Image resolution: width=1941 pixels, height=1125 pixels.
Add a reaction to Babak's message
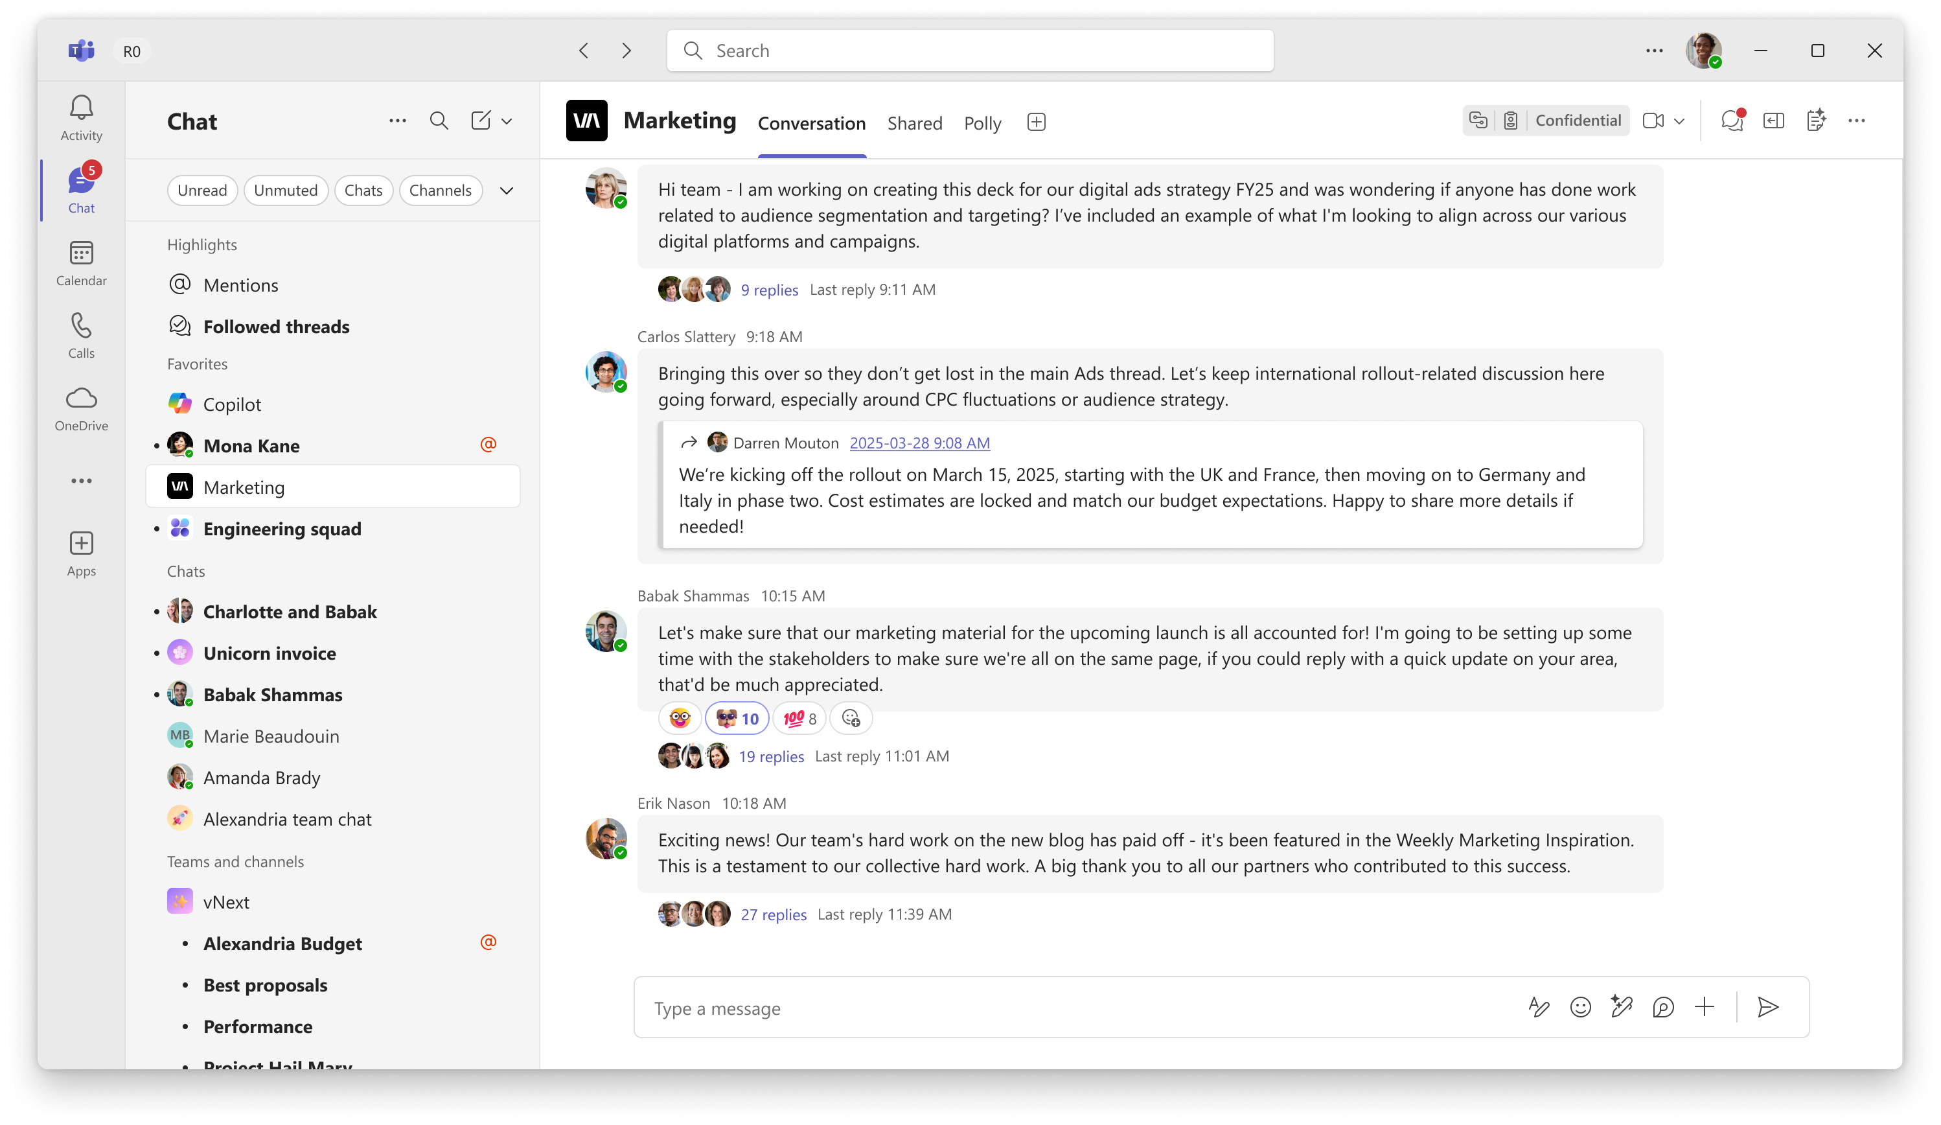coord(851,718)
